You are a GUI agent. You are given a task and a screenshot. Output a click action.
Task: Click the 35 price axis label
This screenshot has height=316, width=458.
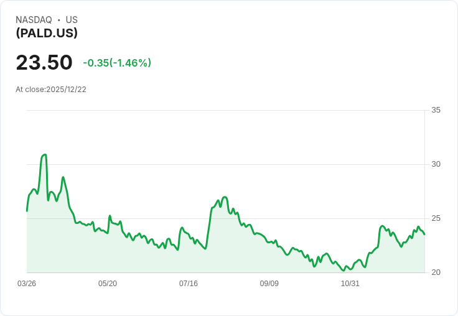click(x=436, y=110)
